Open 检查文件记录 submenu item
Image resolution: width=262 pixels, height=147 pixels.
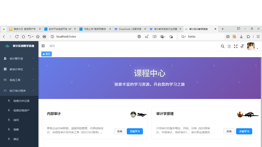19,101
